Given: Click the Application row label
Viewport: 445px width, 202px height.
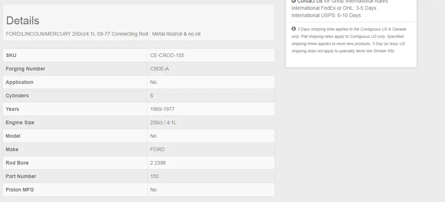Looking at the screenshot, I should [x=19, y=82].
